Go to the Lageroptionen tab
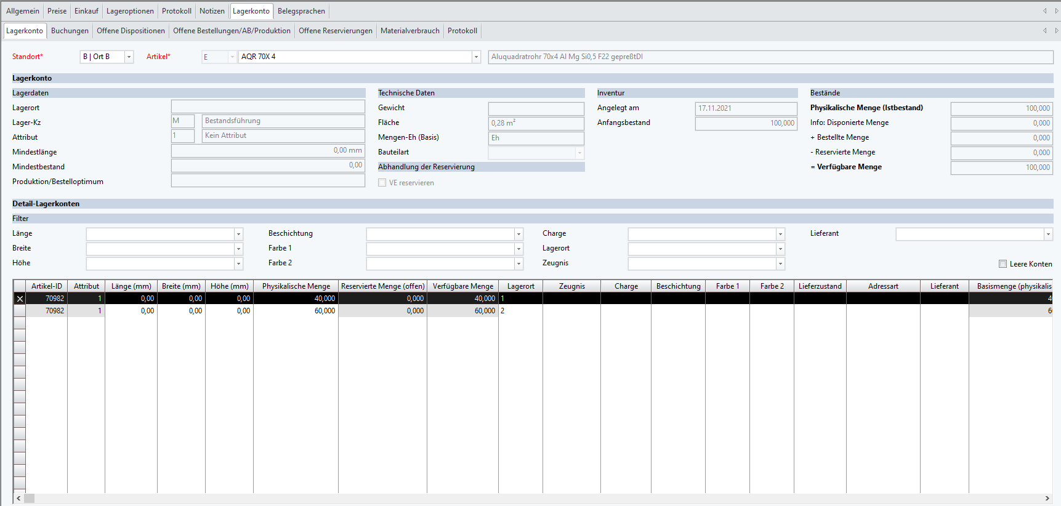 [130, 11]
